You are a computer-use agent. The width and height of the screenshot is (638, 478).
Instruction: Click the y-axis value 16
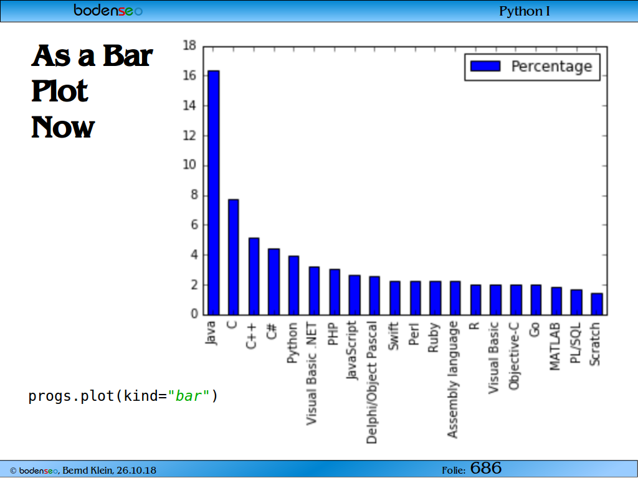coord(189,75)
